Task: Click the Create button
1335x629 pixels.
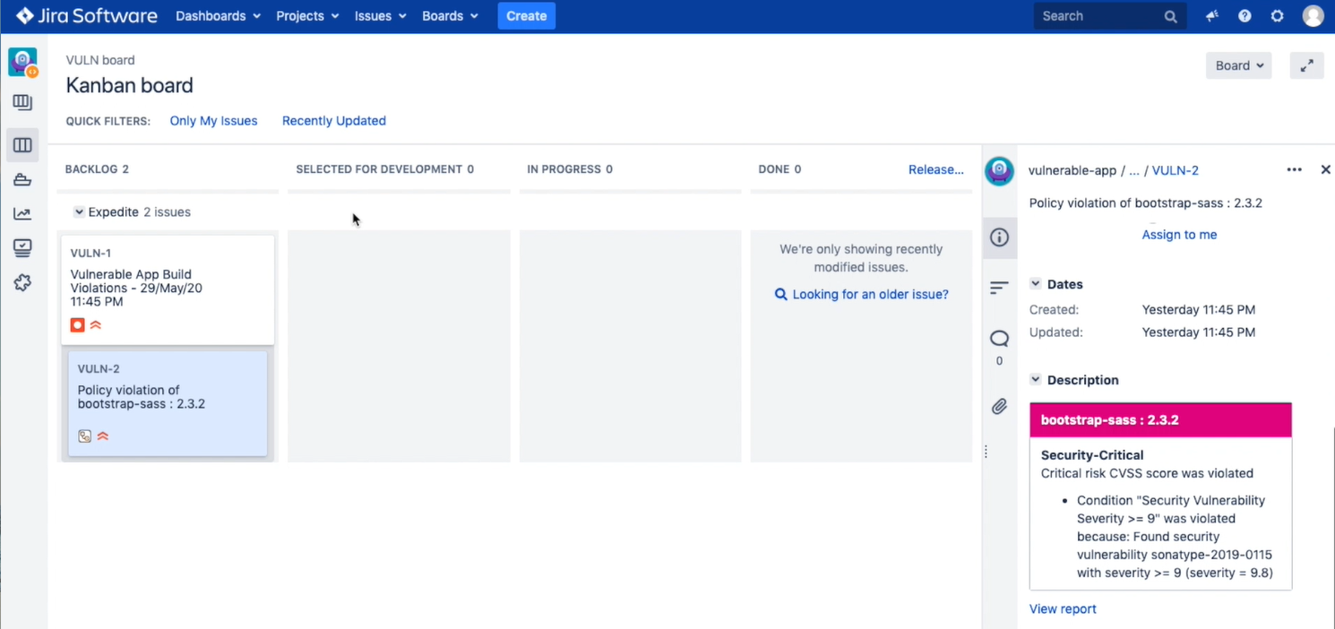Action: coord(527,16)
